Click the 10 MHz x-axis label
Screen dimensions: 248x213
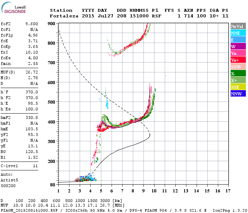tap(154, 191)
